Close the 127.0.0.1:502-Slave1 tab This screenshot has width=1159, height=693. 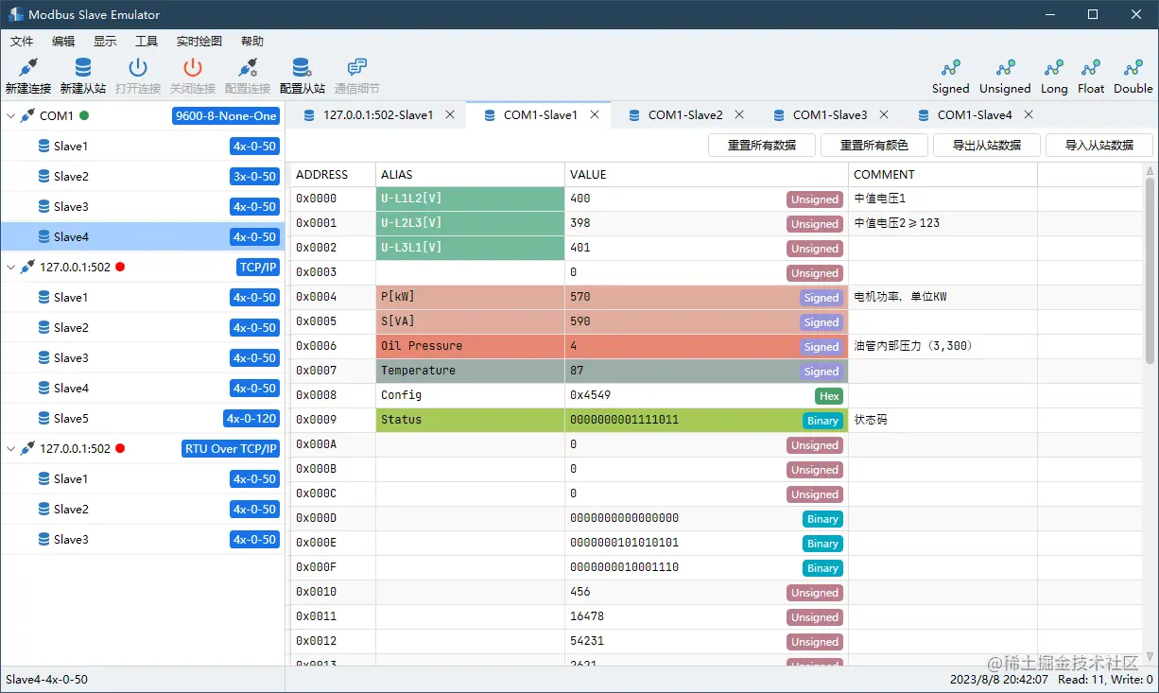pos(450,114)
